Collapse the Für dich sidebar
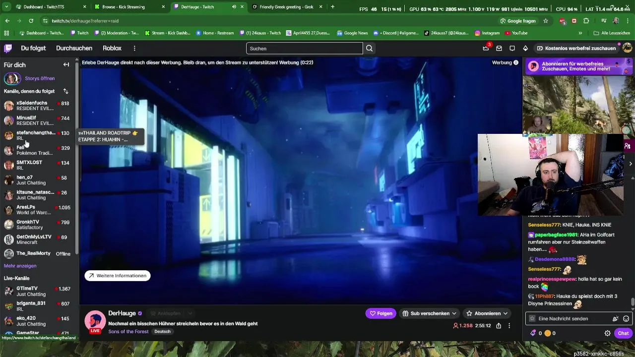 click(66, 64)
